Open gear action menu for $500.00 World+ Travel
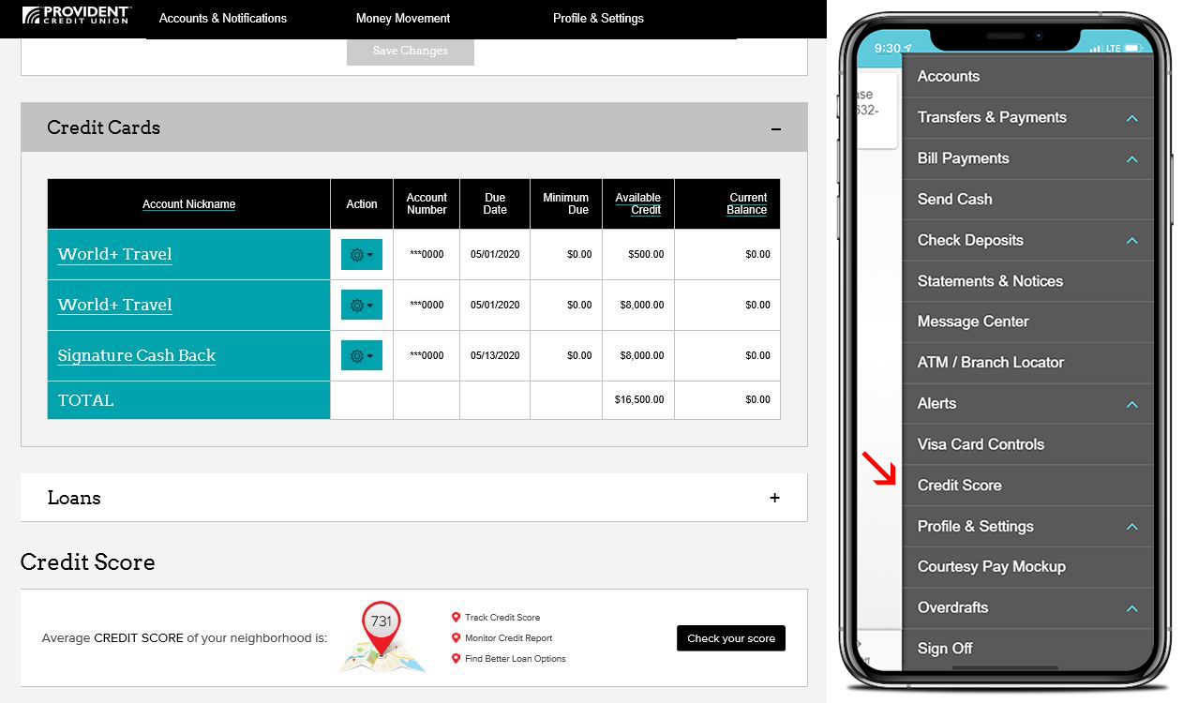The height and width of the screenshot is (703, 1183). [x=362, y=254]
